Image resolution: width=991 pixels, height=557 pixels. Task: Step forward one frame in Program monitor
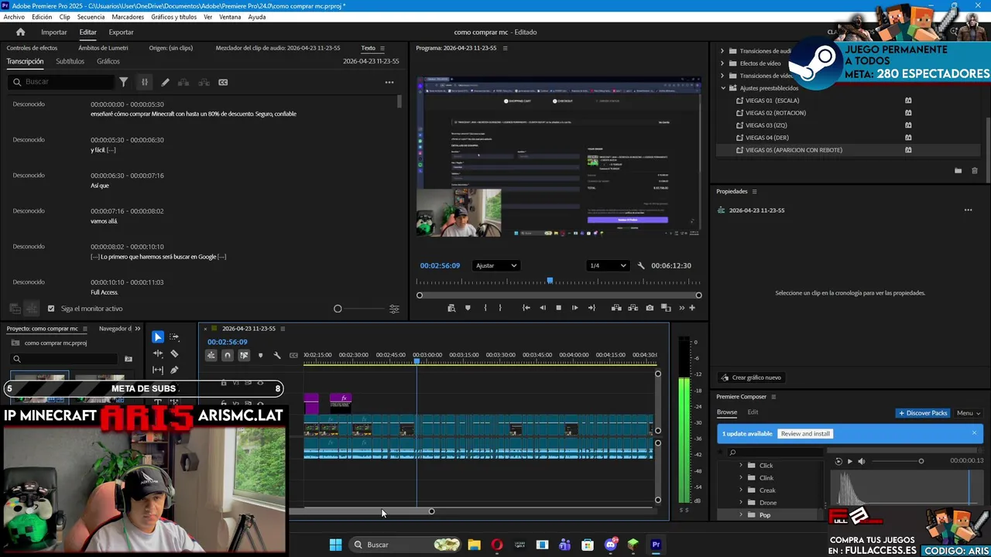[x=574, y=308]
